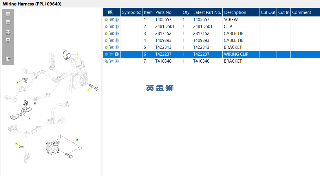
Task: Click the green gear icon for SCREW T405657
Action: 106,20
